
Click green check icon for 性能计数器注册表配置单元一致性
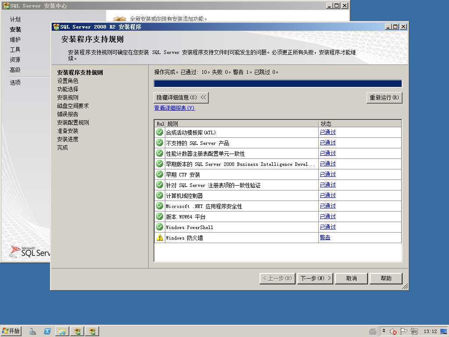160,153
